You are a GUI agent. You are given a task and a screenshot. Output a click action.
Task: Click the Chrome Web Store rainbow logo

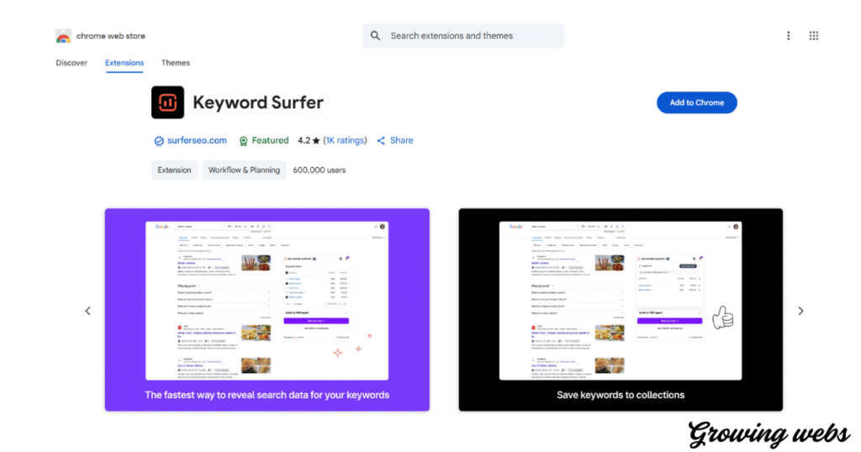point(63,36)
